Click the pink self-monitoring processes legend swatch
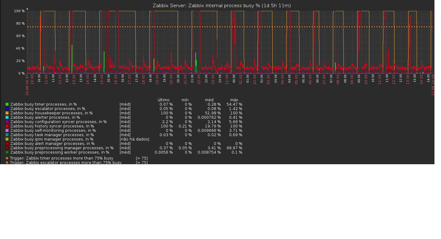The height and width of the screenshot is (239, 441). (7, 131)
